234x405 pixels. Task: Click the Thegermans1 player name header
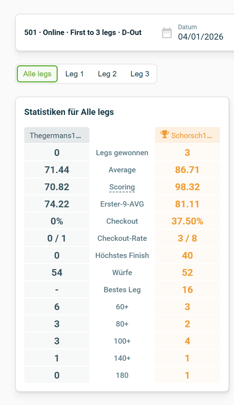point(57,135)
